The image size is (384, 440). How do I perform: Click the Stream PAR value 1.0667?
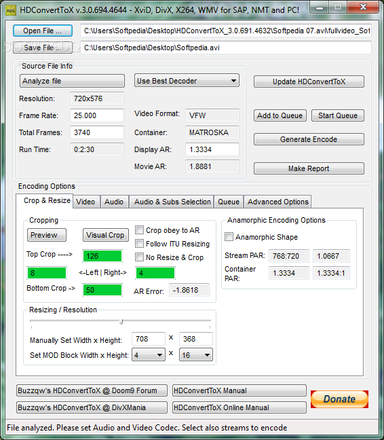[331, 256]
